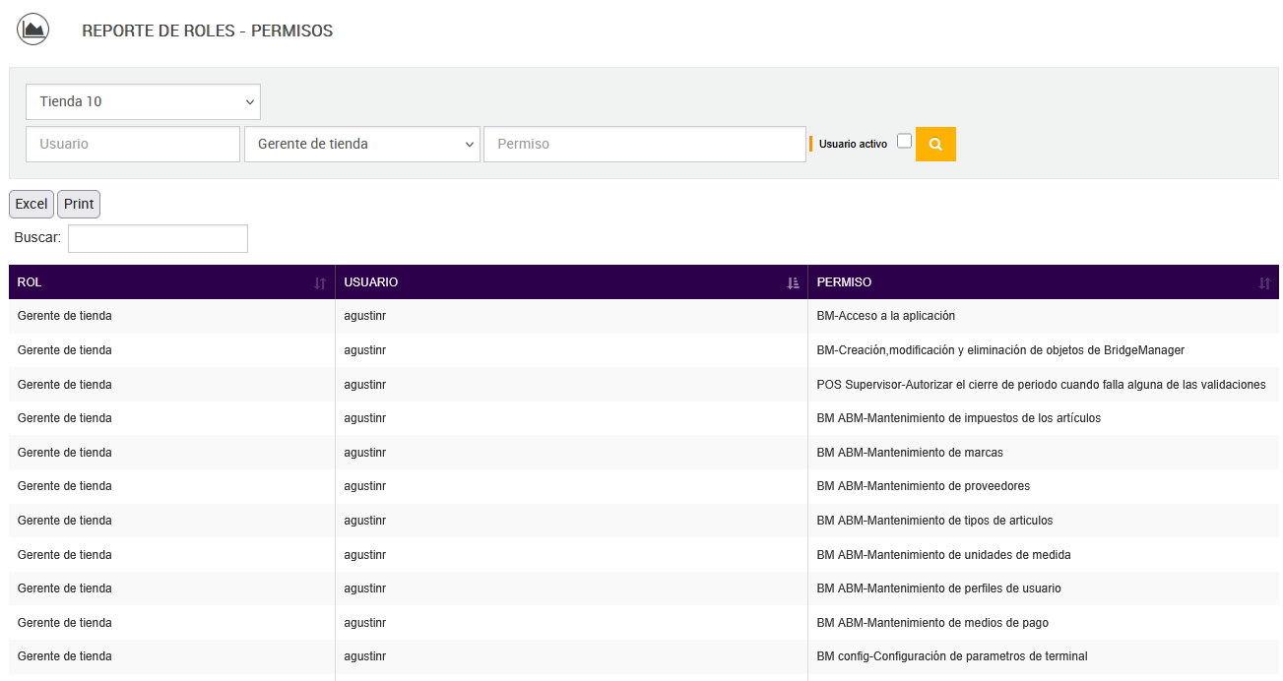Select 'BM ABM-Mantenimiento de marcas' cell
The width and height of the screenshot is (1283, 681).
point(1044,453)
